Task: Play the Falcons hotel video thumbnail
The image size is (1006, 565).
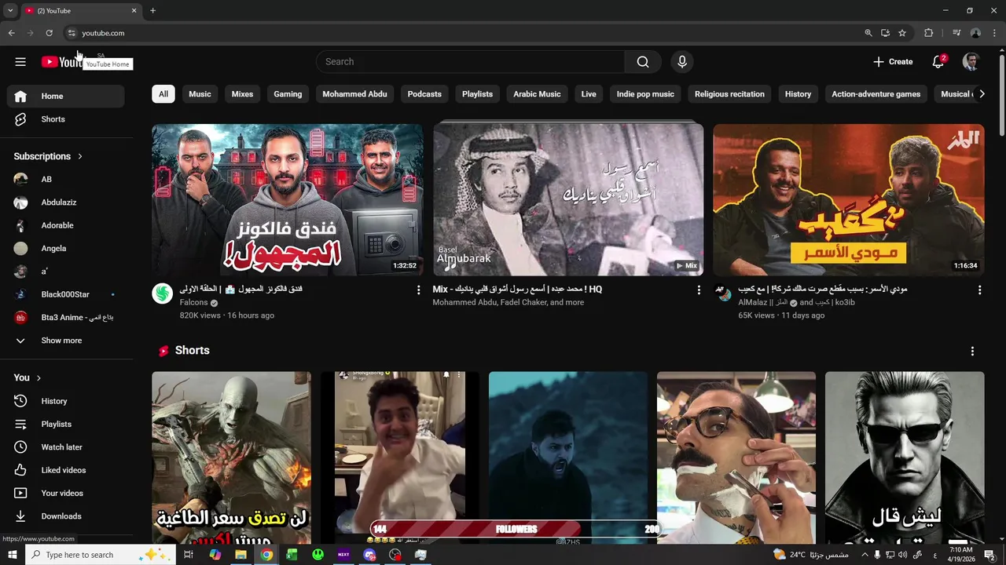Action: pyautogui.click(x=288, y=200)
